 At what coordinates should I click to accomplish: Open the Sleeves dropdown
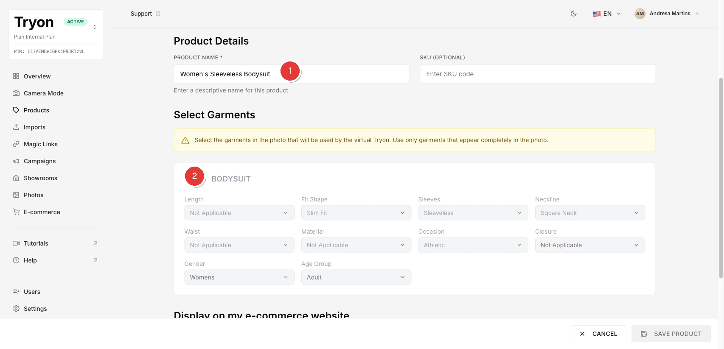[x=473, y=213]
